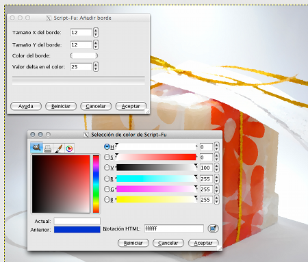Switch to the color wheel tab
The height and width of the screenshot is (262, 308).
[x=69, y=148]
